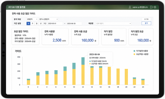Click the logout icon in the header

point(151,7)
